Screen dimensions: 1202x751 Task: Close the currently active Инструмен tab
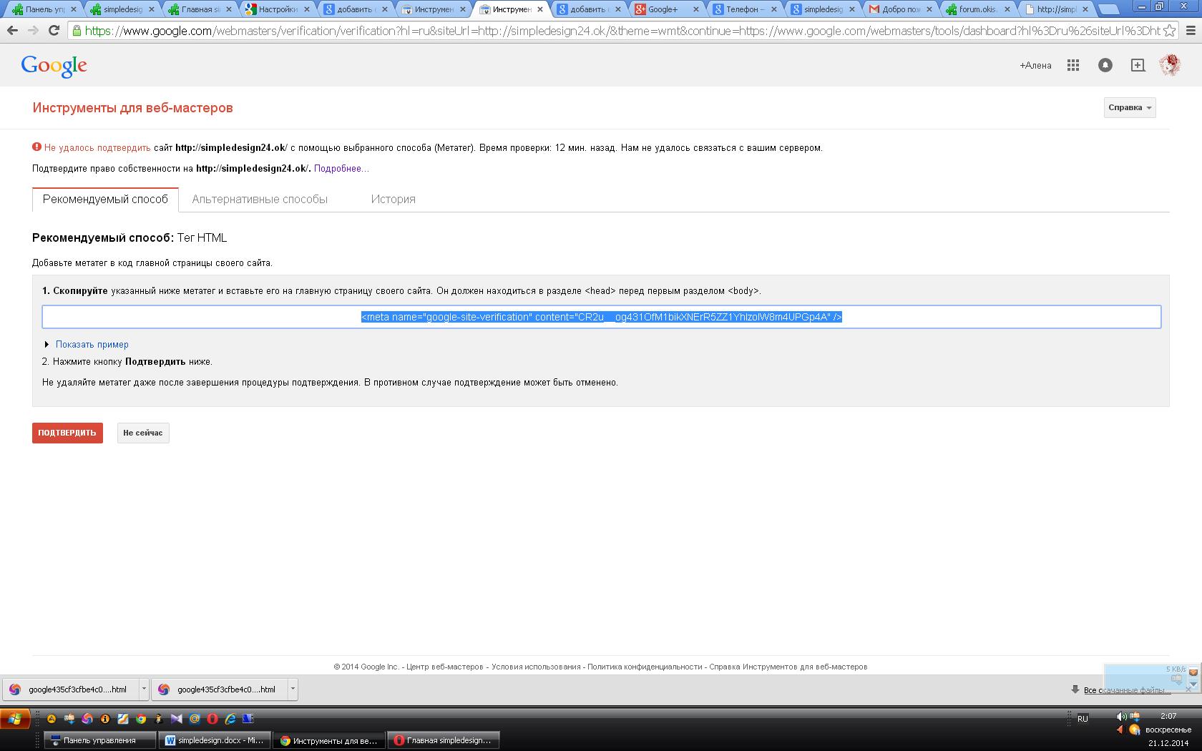[x=539, y=9]
